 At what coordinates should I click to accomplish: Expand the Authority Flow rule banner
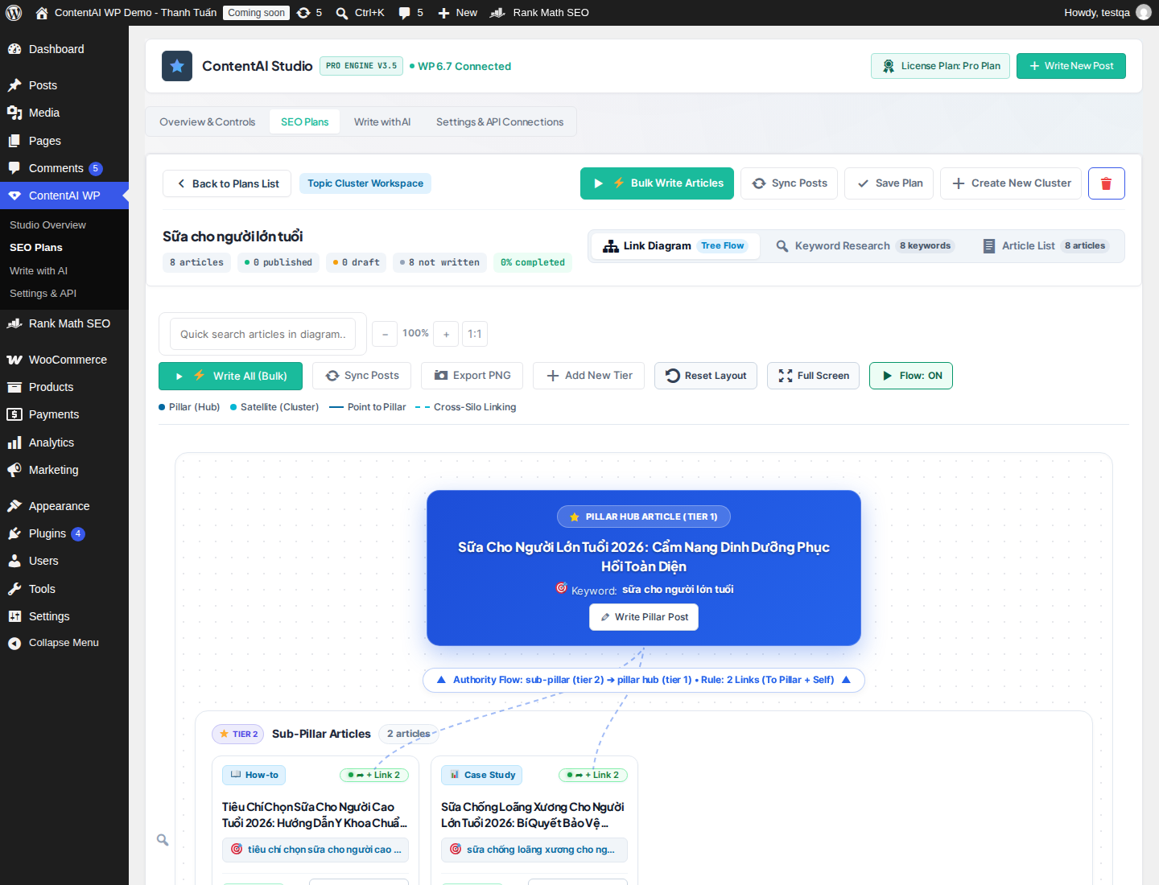click(x=644, y=680)
